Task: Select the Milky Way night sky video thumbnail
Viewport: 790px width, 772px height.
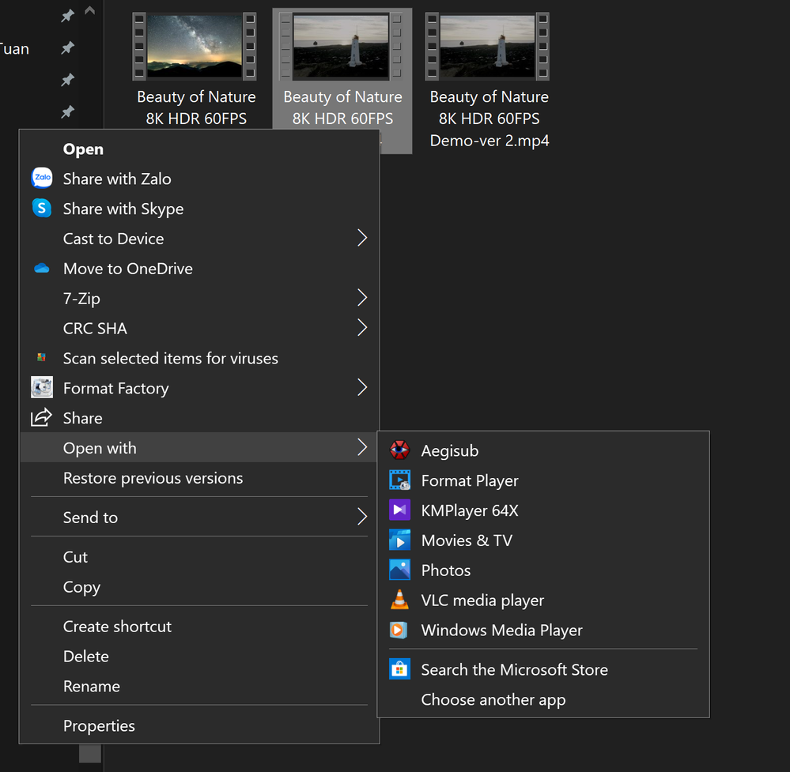Action: (x=195, y=47)
